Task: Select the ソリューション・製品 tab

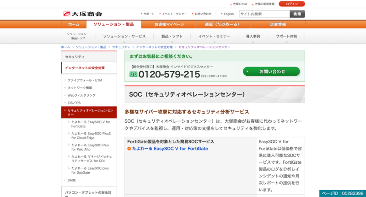Action: [x=113, y=24]
